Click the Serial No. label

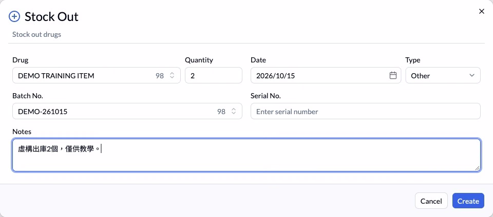(266, 96)
